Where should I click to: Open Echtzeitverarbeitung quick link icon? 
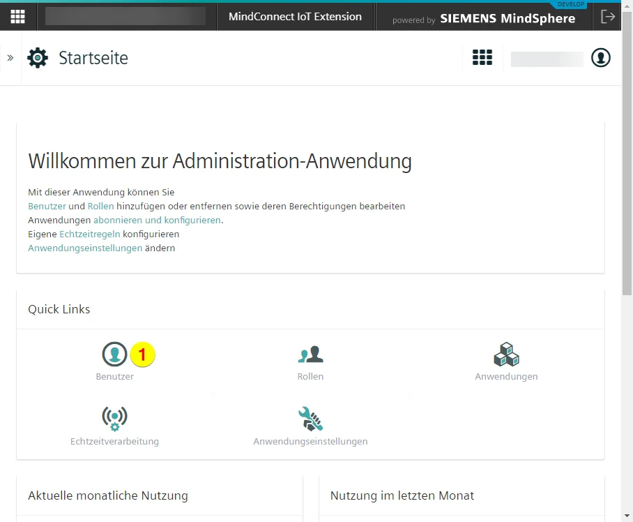[x=114, y=419]
